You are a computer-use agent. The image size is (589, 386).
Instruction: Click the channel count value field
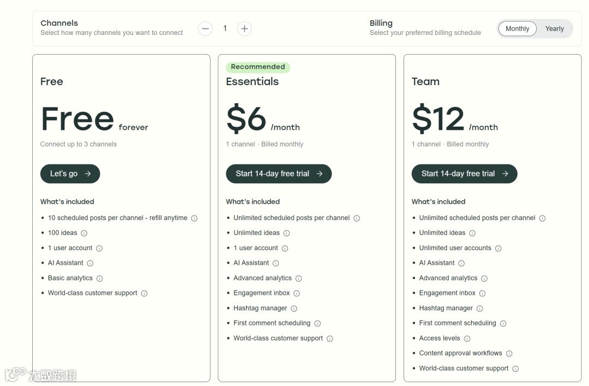pyautogui.click(x=225, y=28)
